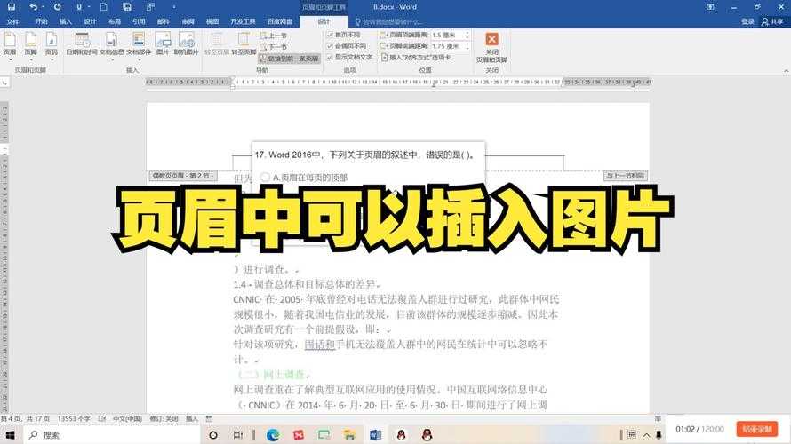Screen dimensions: 791x444
Task: Open Task View on taskbar
Action: coord(238,435)
